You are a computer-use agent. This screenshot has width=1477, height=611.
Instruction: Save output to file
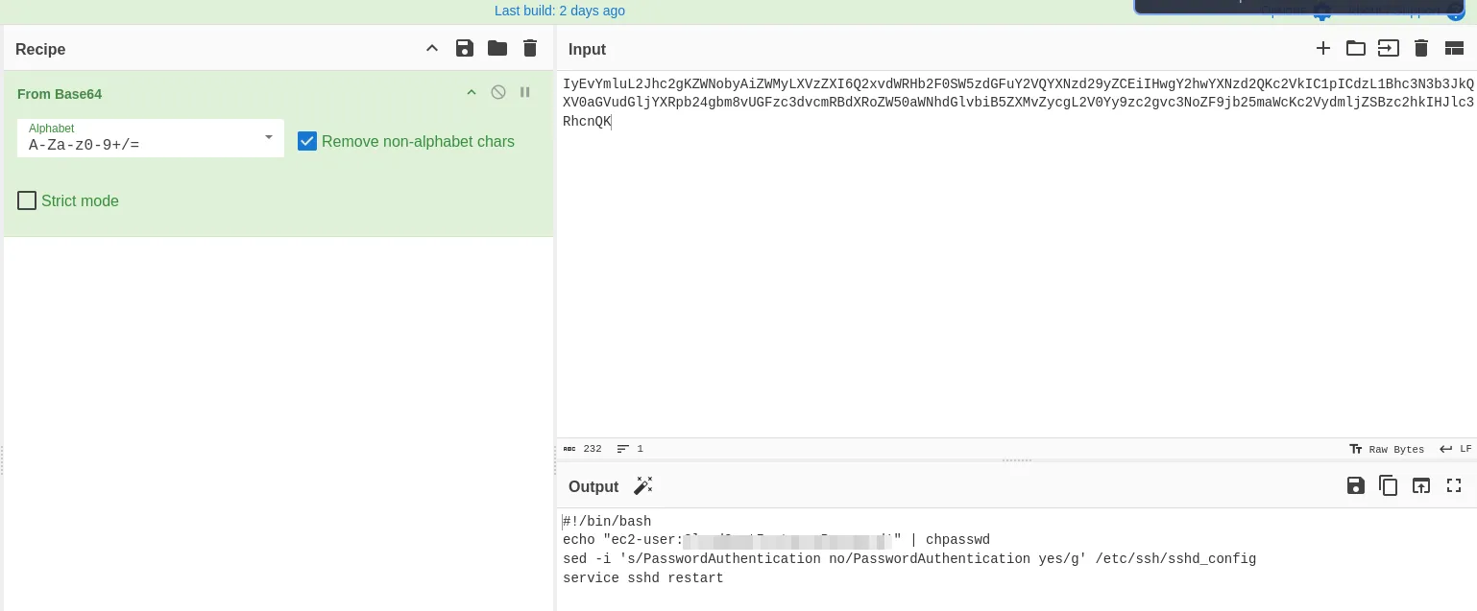coord(1356,486)
